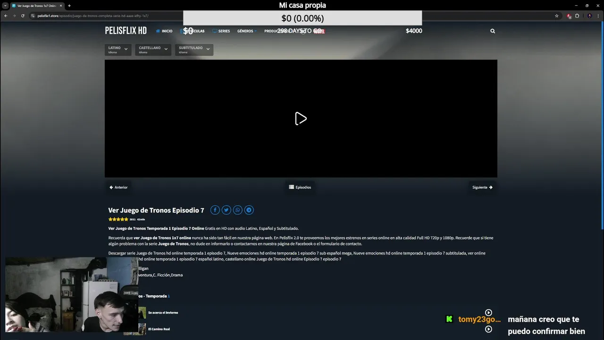Image resolution: width=604 pixels, height=340 pixels.
Task: Open the Ver Juego de Tronos 1x7 tab
Action: pyautogui.click(x=36, y=6)
